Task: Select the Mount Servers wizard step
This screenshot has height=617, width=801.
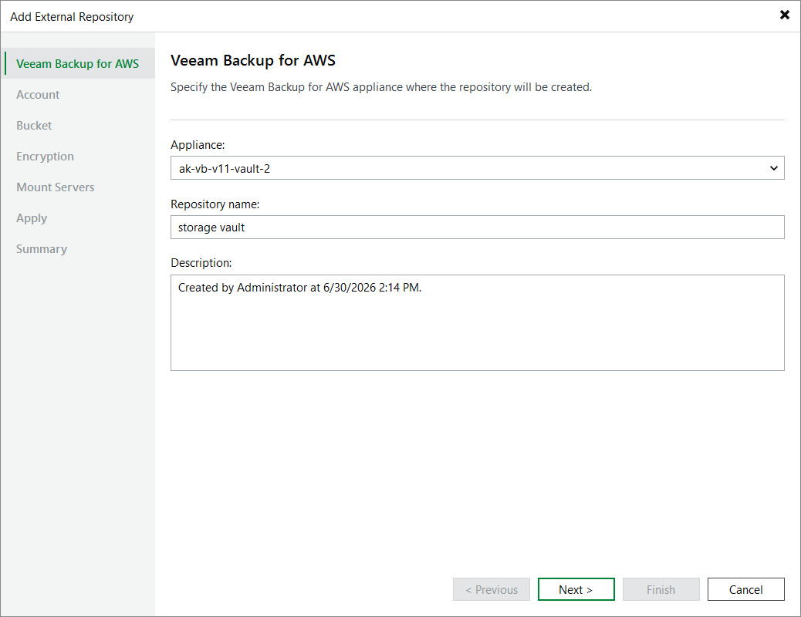Action: pos(55,187)
